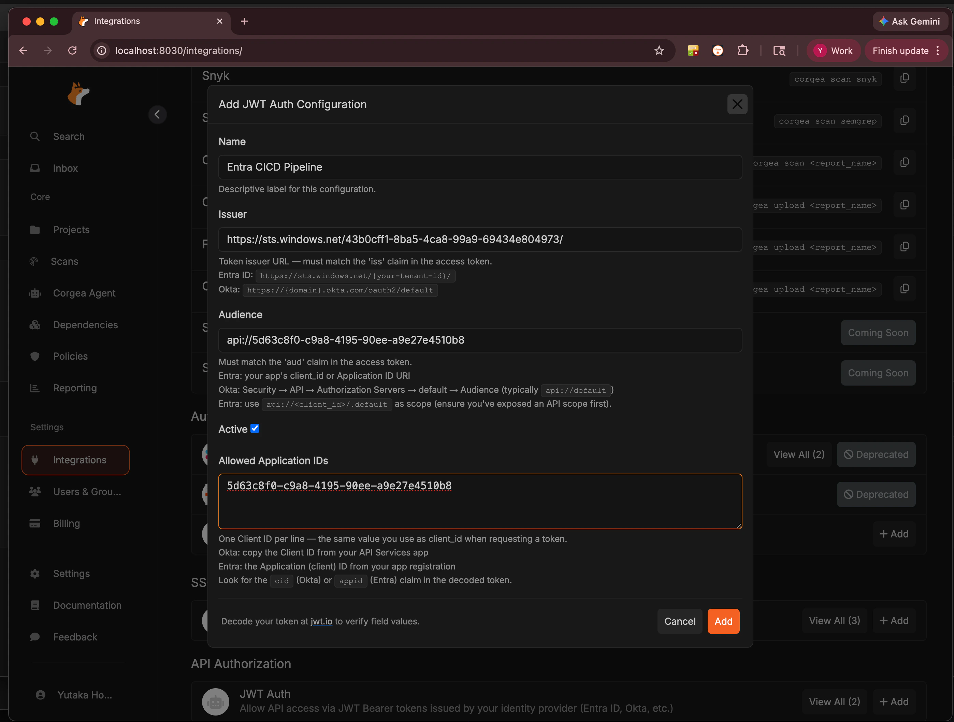Image resolution: width=954 pixels, height=722 pixels.
Task: Select the Inbox icon
Action: [35, 168]
